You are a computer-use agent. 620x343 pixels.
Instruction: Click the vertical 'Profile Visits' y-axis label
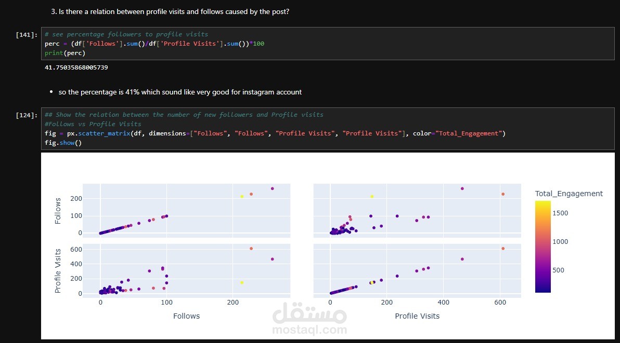pyautogui.click(x=58, y=270)
